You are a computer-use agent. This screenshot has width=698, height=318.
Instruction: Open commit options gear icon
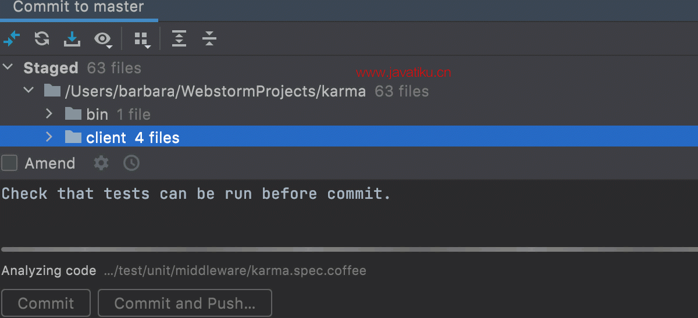(101, 163)
